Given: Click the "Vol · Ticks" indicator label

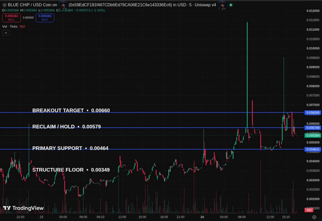Looking at the screenshot, I should pos(10,26).
